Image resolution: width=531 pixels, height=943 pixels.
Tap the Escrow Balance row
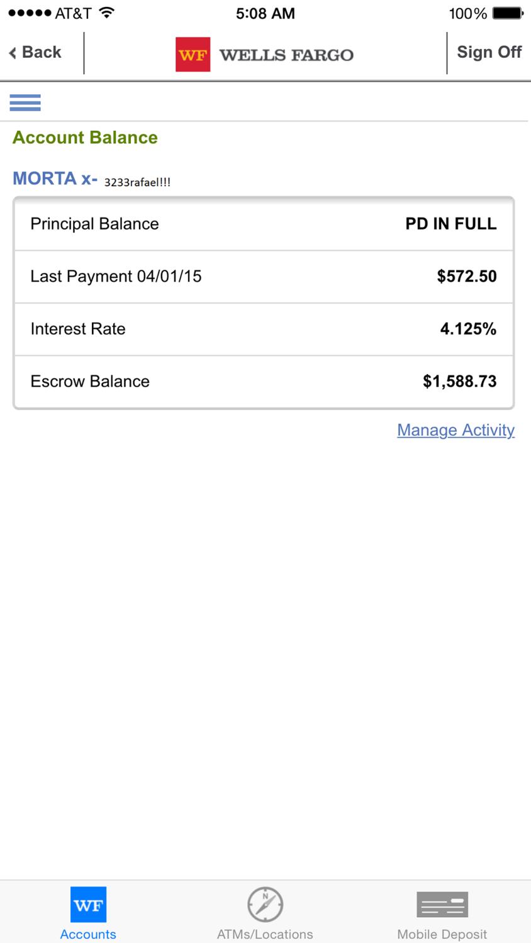(x=264, y=382)
